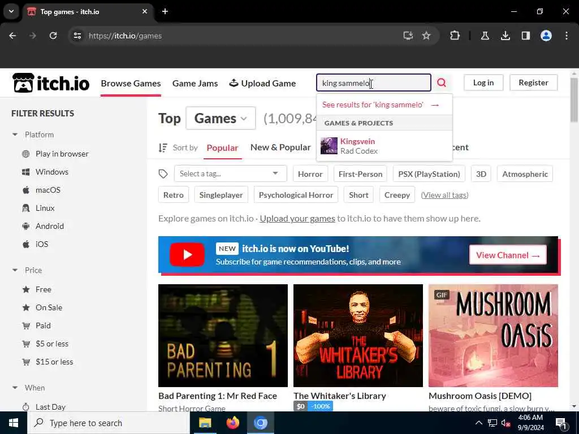Open the Upload your games link

pos(297,219)
